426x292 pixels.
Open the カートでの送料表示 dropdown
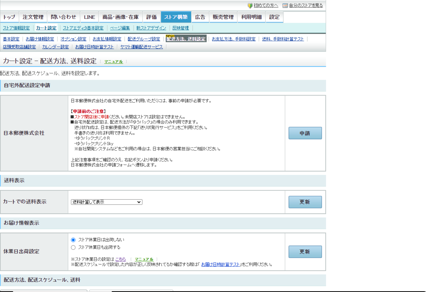[106, 202]
